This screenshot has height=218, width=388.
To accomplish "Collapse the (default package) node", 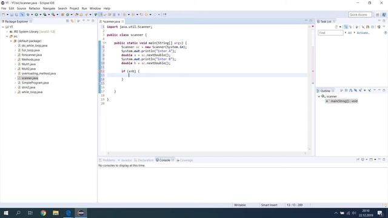I will tap(11, 41).
